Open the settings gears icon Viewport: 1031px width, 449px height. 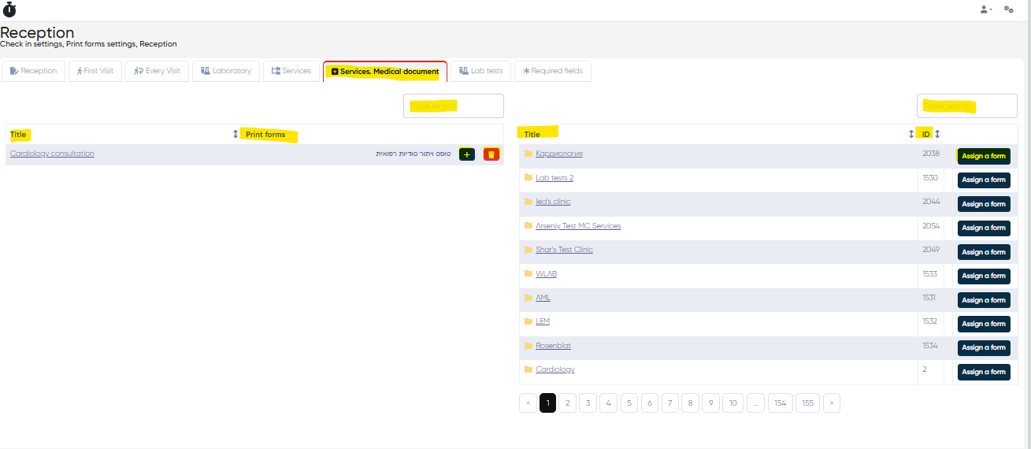(1009, 9)
